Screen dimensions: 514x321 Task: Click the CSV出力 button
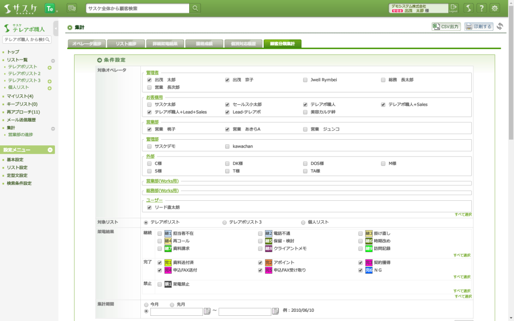coord(446,26)
